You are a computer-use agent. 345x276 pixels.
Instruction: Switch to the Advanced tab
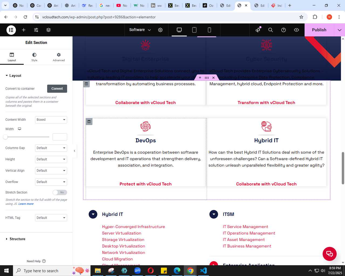click(x=59, y=57)
